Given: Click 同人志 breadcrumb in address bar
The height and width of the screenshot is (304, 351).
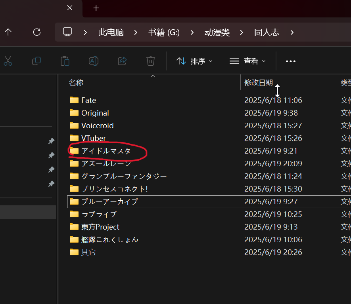Looking at the screenshot, I should point(267,32).
